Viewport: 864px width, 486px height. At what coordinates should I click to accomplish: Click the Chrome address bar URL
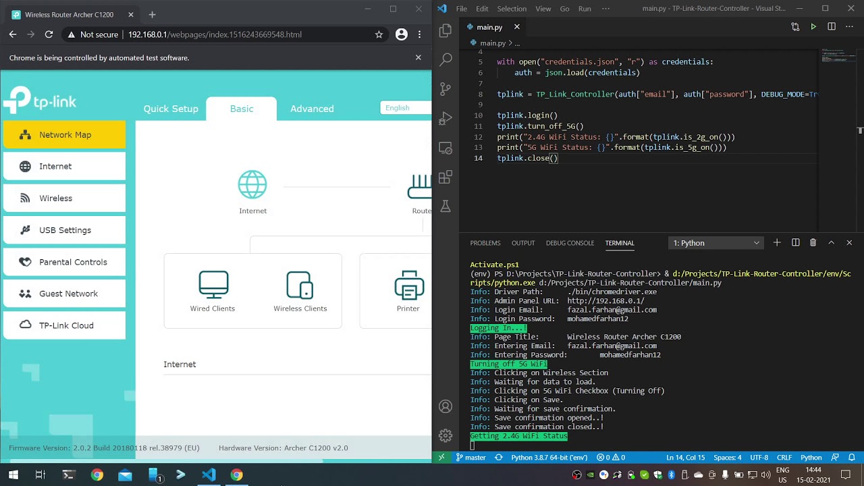coord(215,34)
